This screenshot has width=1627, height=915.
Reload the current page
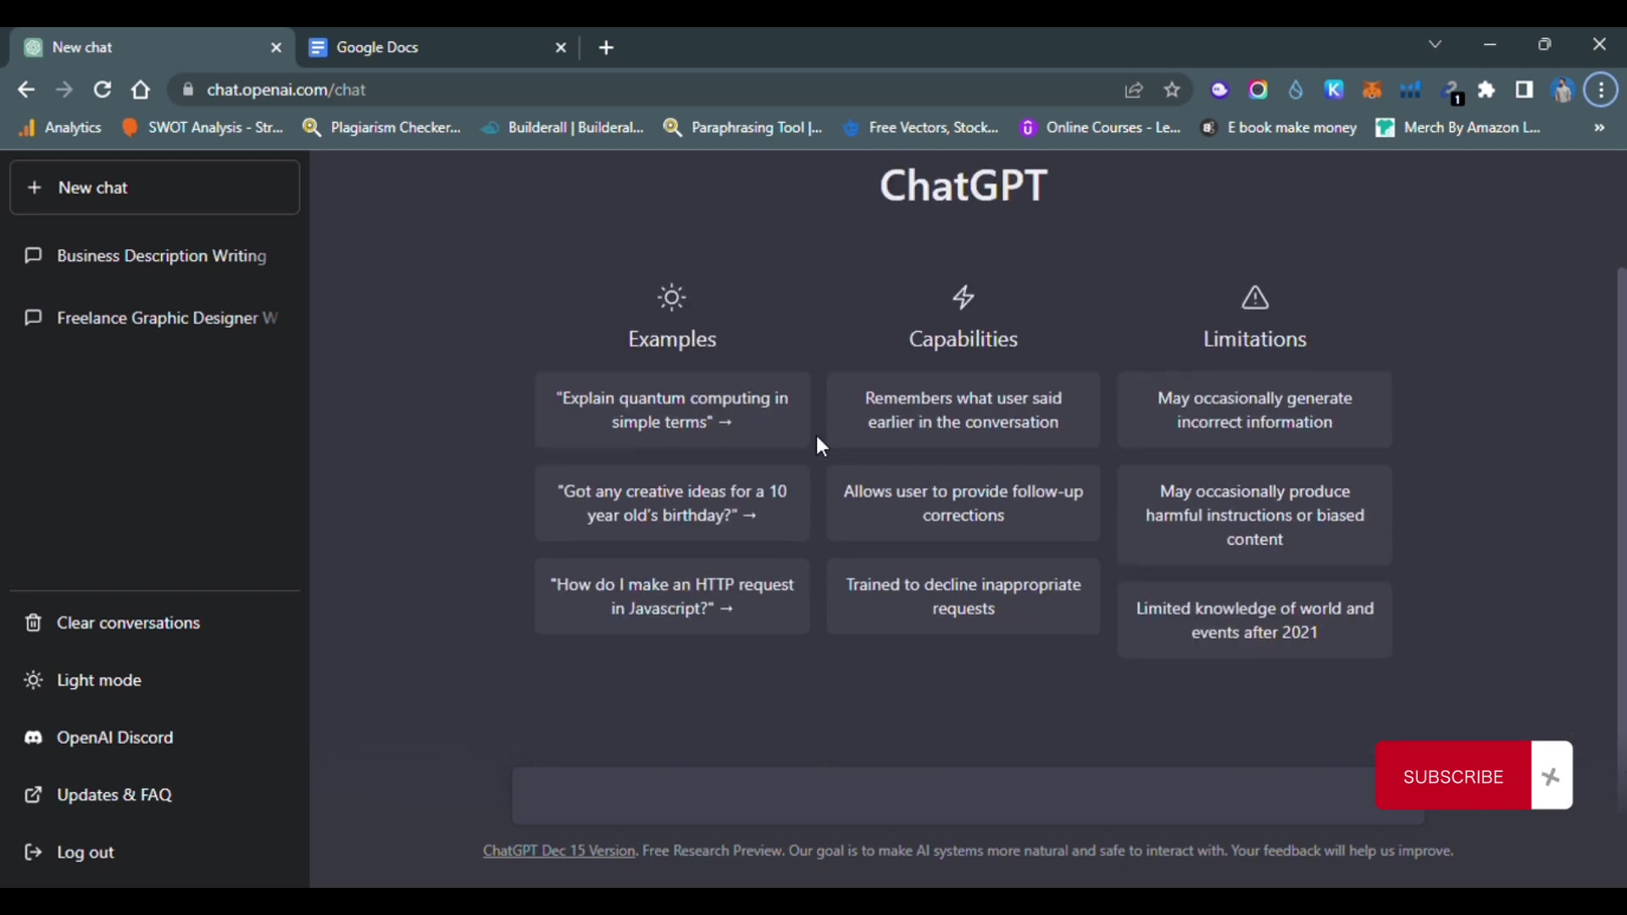click(x=103, y=90)
